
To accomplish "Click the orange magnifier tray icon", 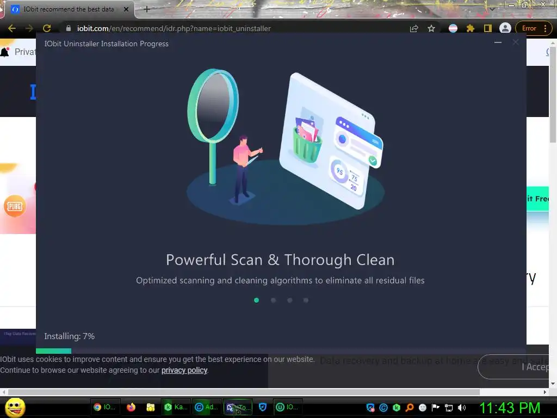I will [410, 408].
